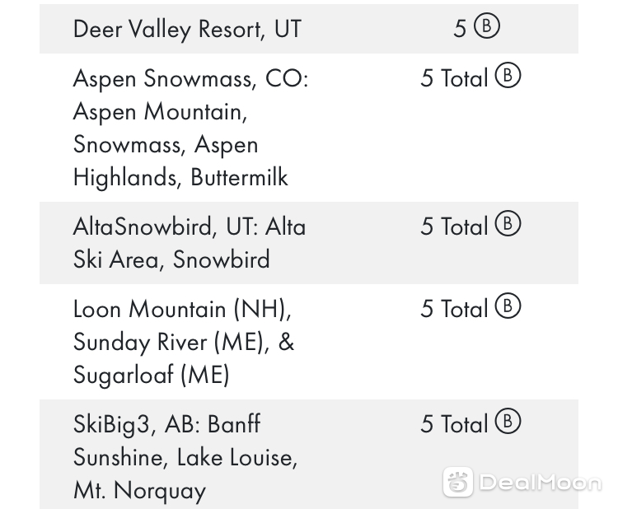Click 5 Total in the AltaSnowbird row
The image size is (618, 509).
click(x=454, y=226)
